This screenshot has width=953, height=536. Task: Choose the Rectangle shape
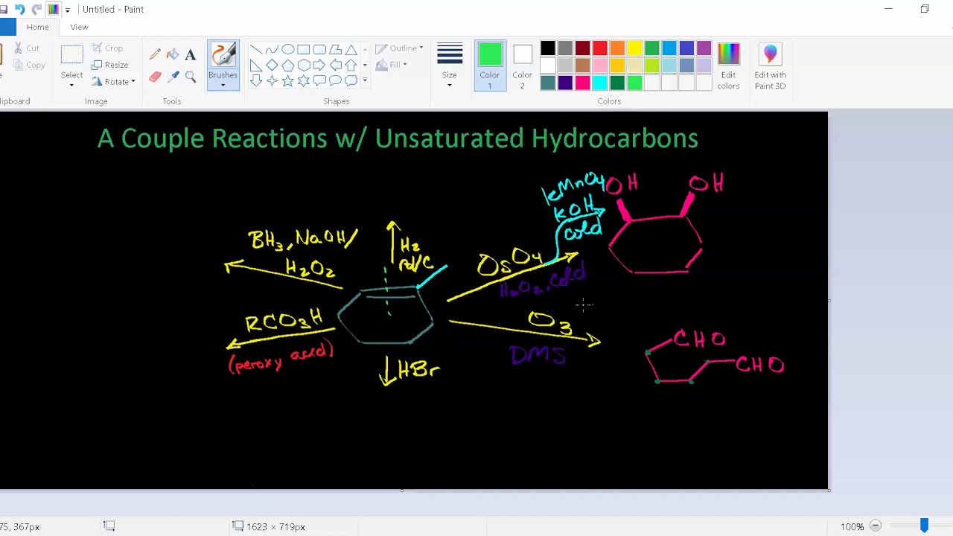pyautogui.click(x=303, y=49)
